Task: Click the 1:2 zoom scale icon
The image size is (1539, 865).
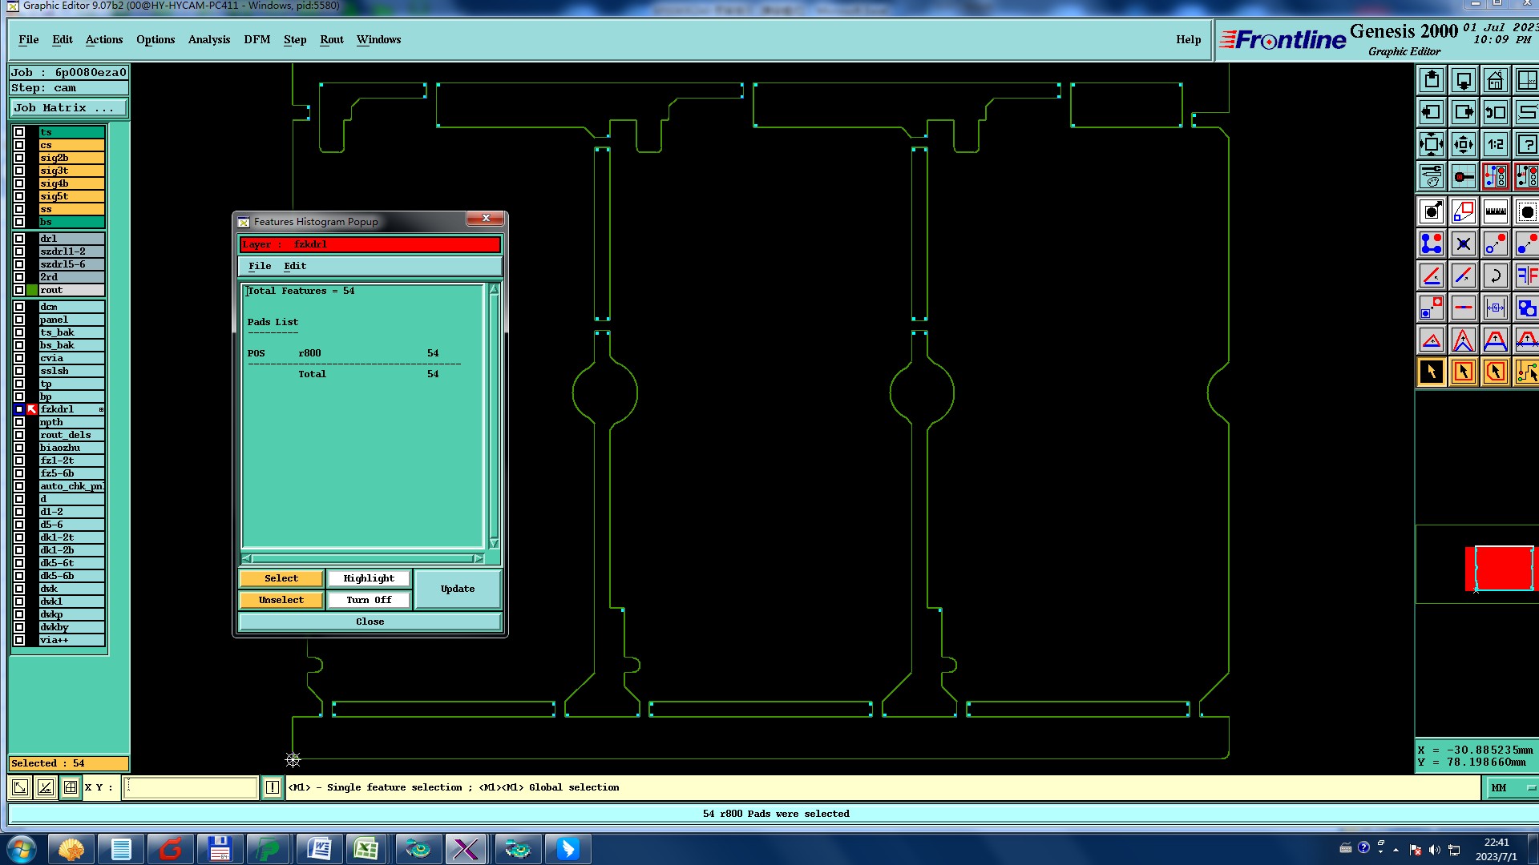Action: 1495,145
